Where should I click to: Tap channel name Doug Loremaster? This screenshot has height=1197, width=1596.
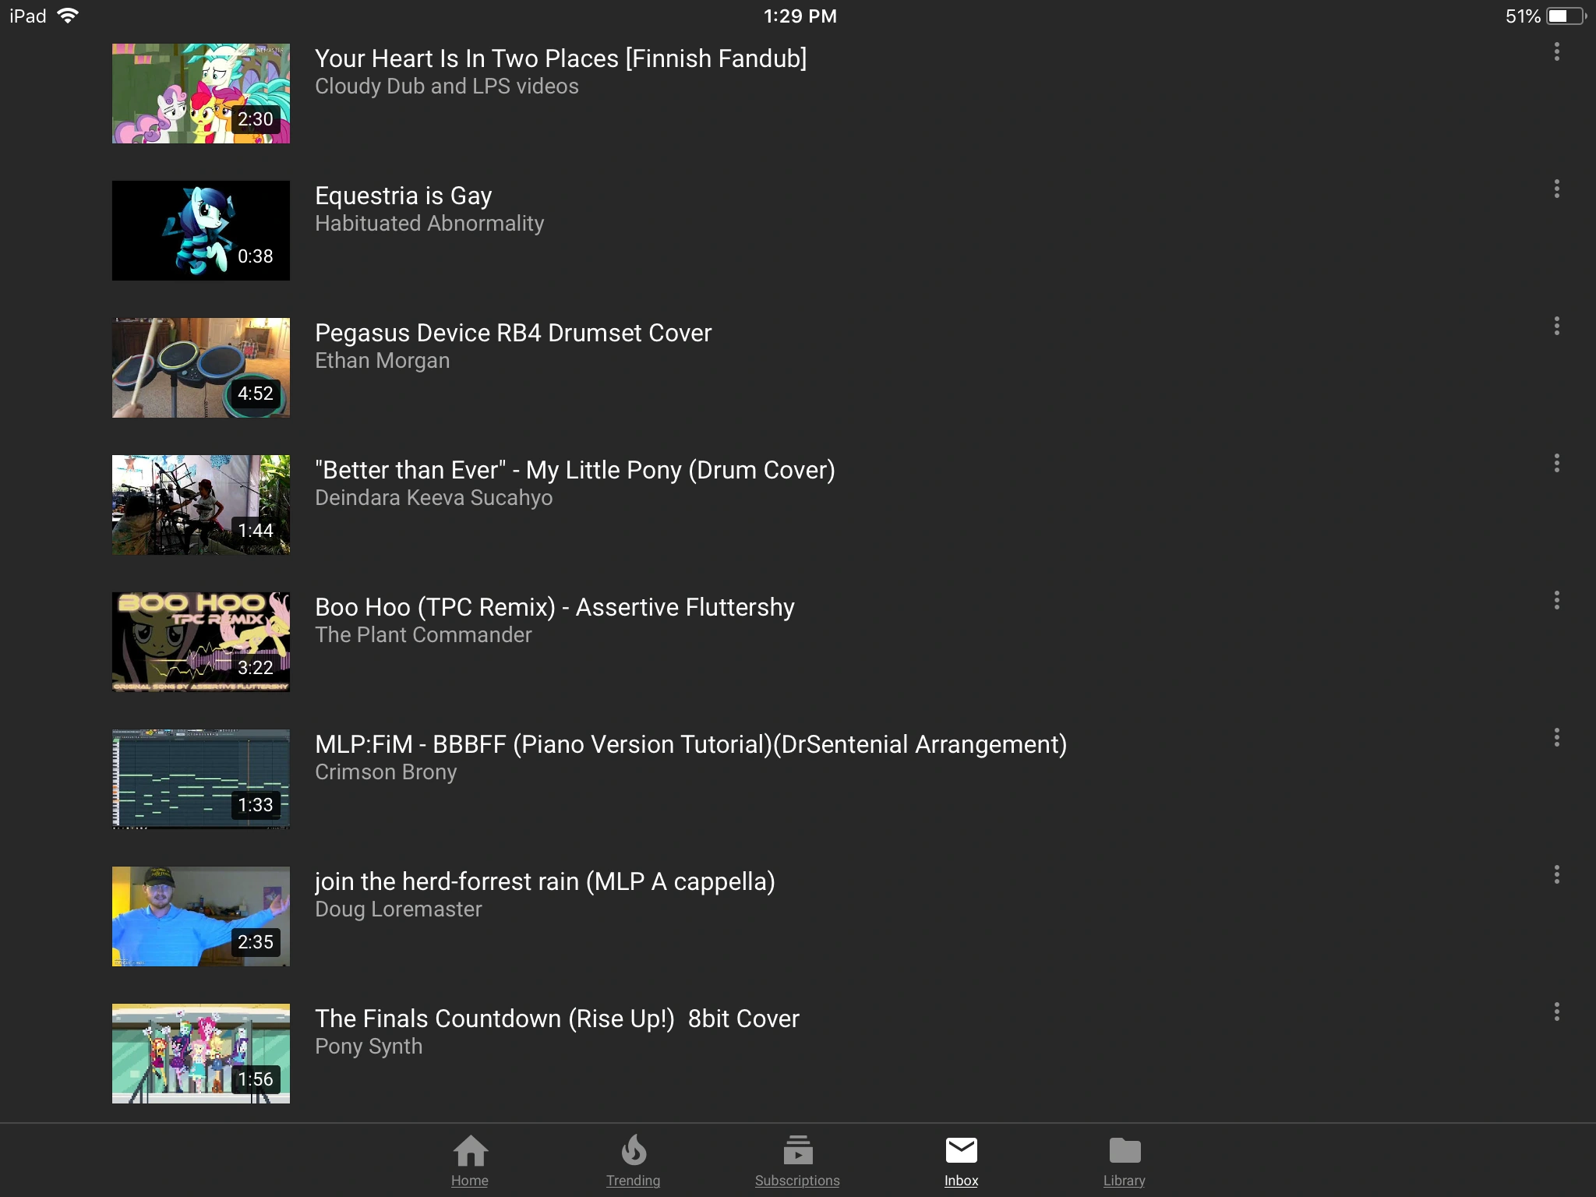point(398,909)
